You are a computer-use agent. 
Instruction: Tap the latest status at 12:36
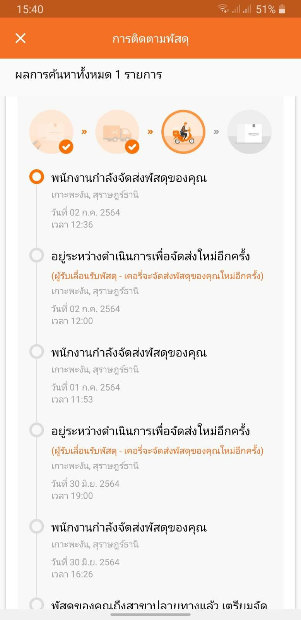click(129, 178)
